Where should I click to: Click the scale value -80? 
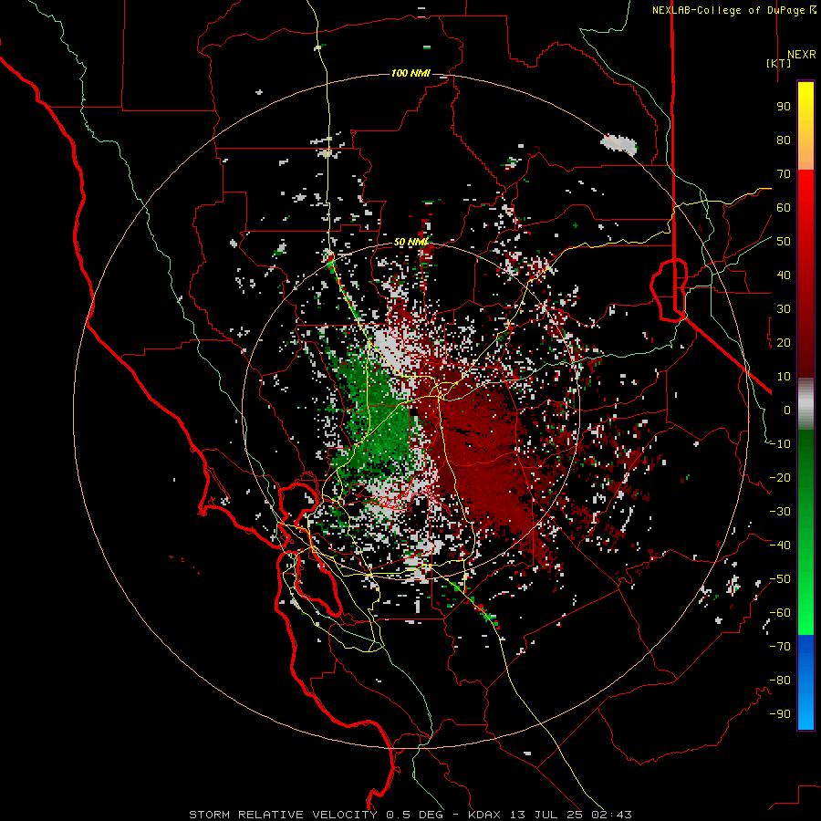pos(780,681)
